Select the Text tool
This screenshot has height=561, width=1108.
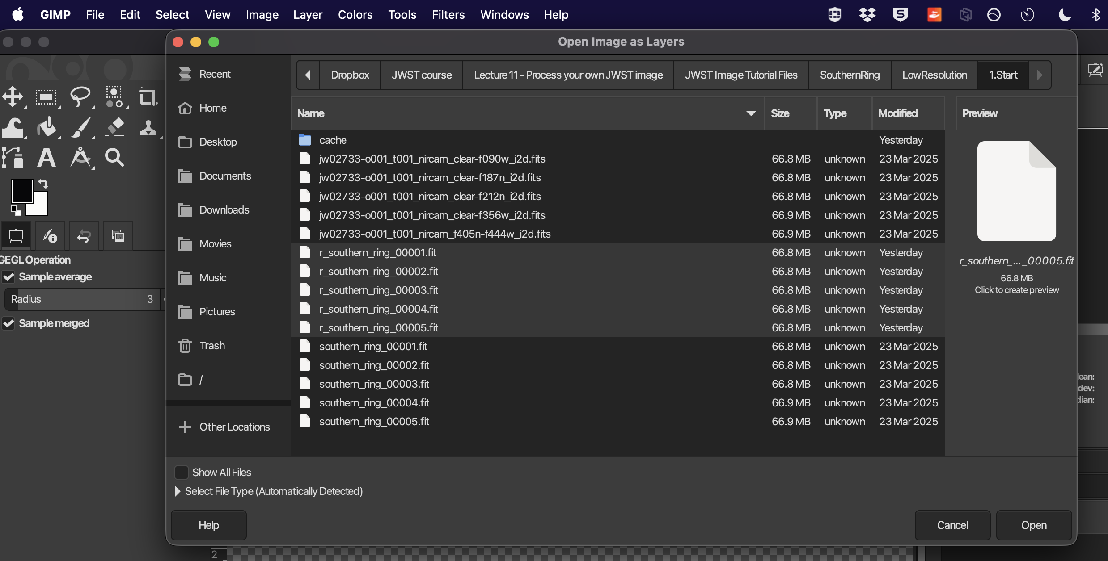47,158
